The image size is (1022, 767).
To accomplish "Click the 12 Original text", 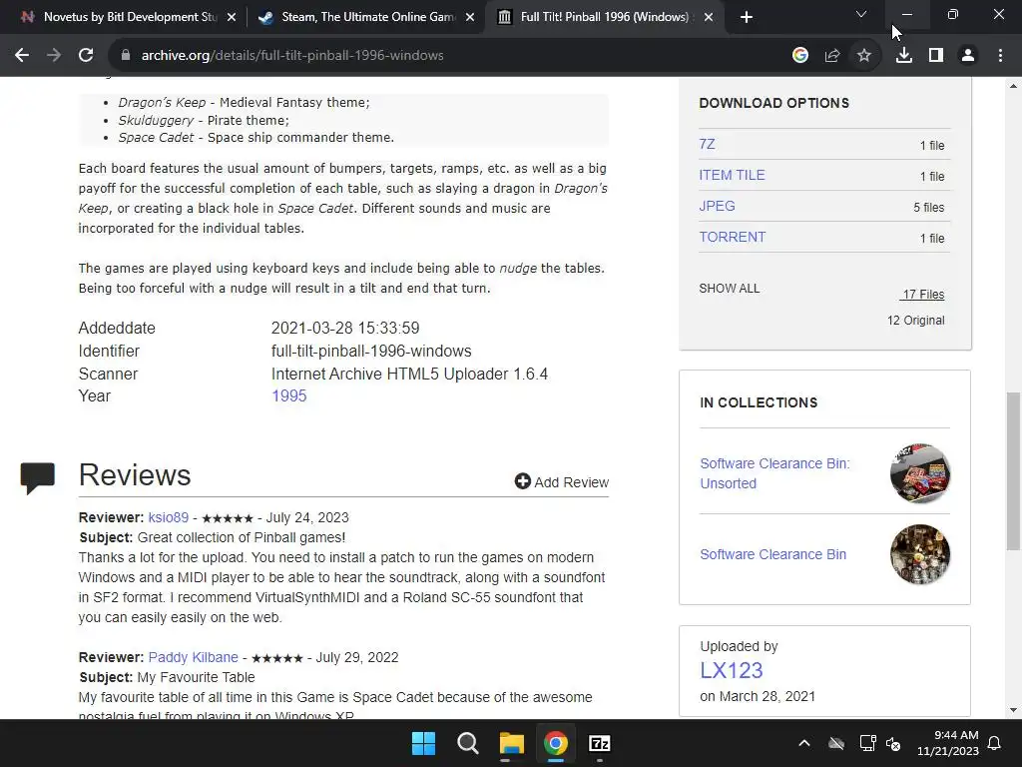I will coord(915,321).
